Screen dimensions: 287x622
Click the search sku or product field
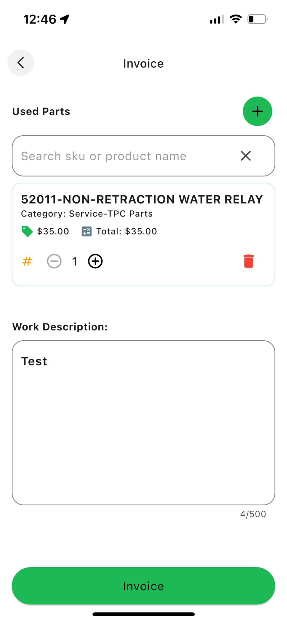pyautogui.click(x=121, y=156)
